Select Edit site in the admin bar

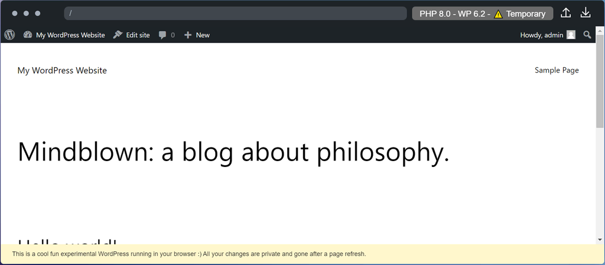coord(138,35)
